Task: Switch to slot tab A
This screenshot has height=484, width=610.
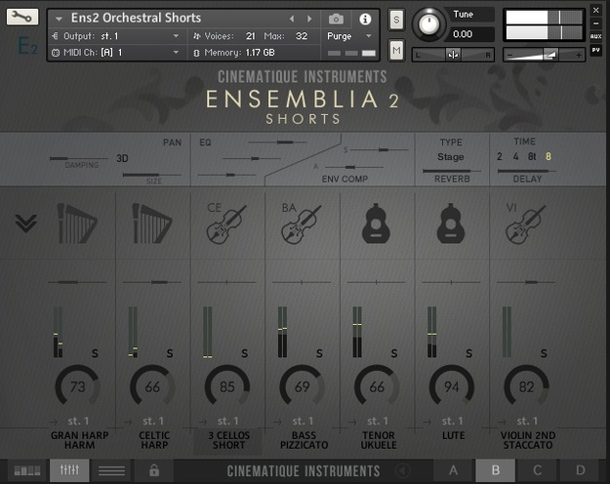Action: click(453, 470)
